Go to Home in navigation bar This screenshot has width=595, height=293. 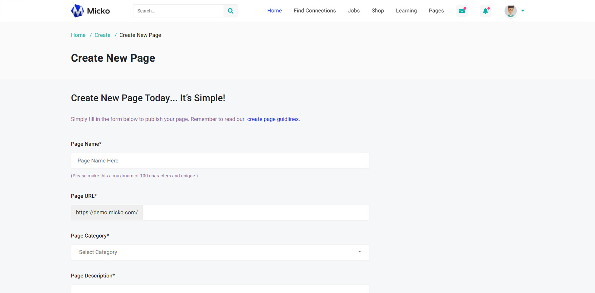pyautogui.click(x=274, y=11)
